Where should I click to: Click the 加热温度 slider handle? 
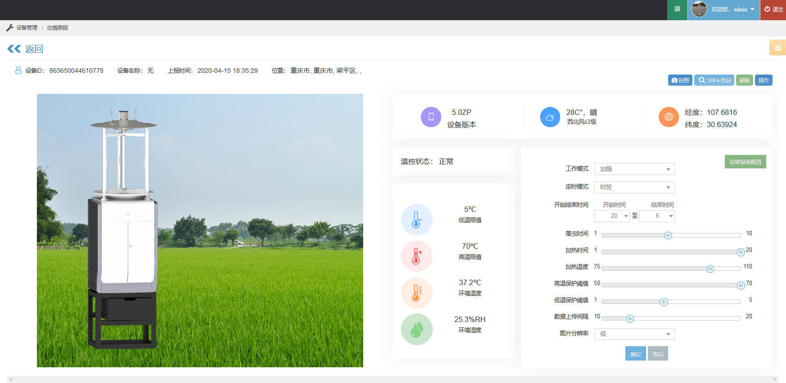pos(710,269)
